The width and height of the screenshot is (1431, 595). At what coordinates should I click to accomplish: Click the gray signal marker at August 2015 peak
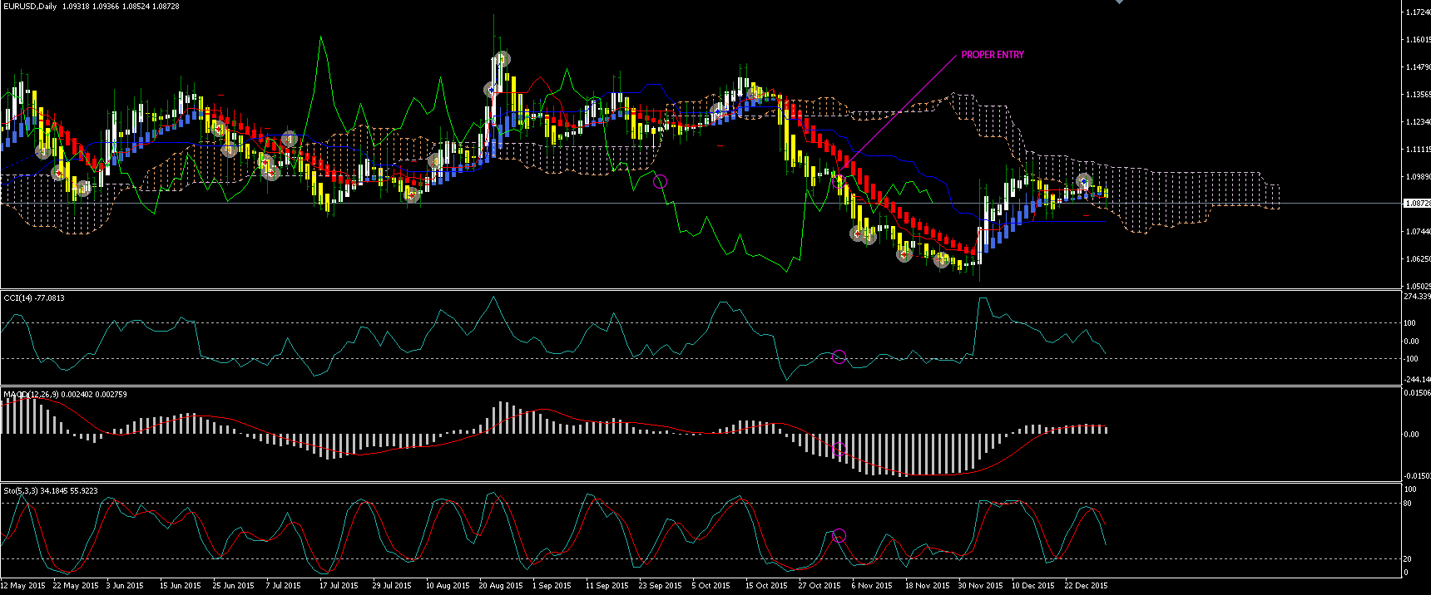(x=502, y=59)
